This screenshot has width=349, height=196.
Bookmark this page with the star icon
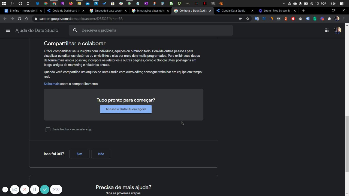click(x=248, y=19)
